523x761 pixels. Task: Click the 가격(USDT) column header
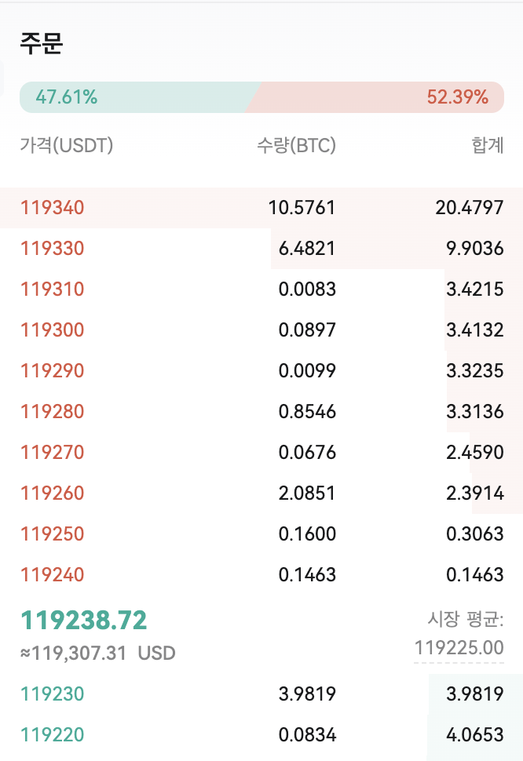click(67, 145)
